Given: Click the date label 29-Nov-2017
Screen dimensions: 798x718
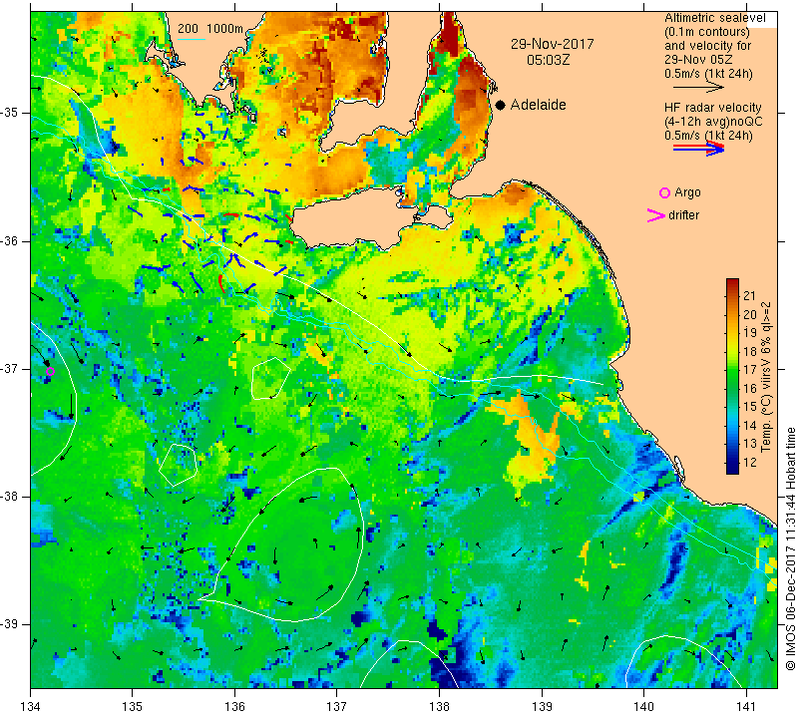Looking at the screenshot, I should (553, 44).
